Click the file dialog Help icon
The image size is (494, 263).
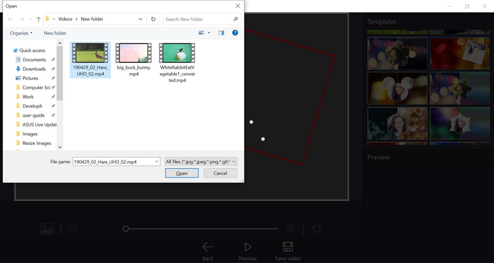235,33
